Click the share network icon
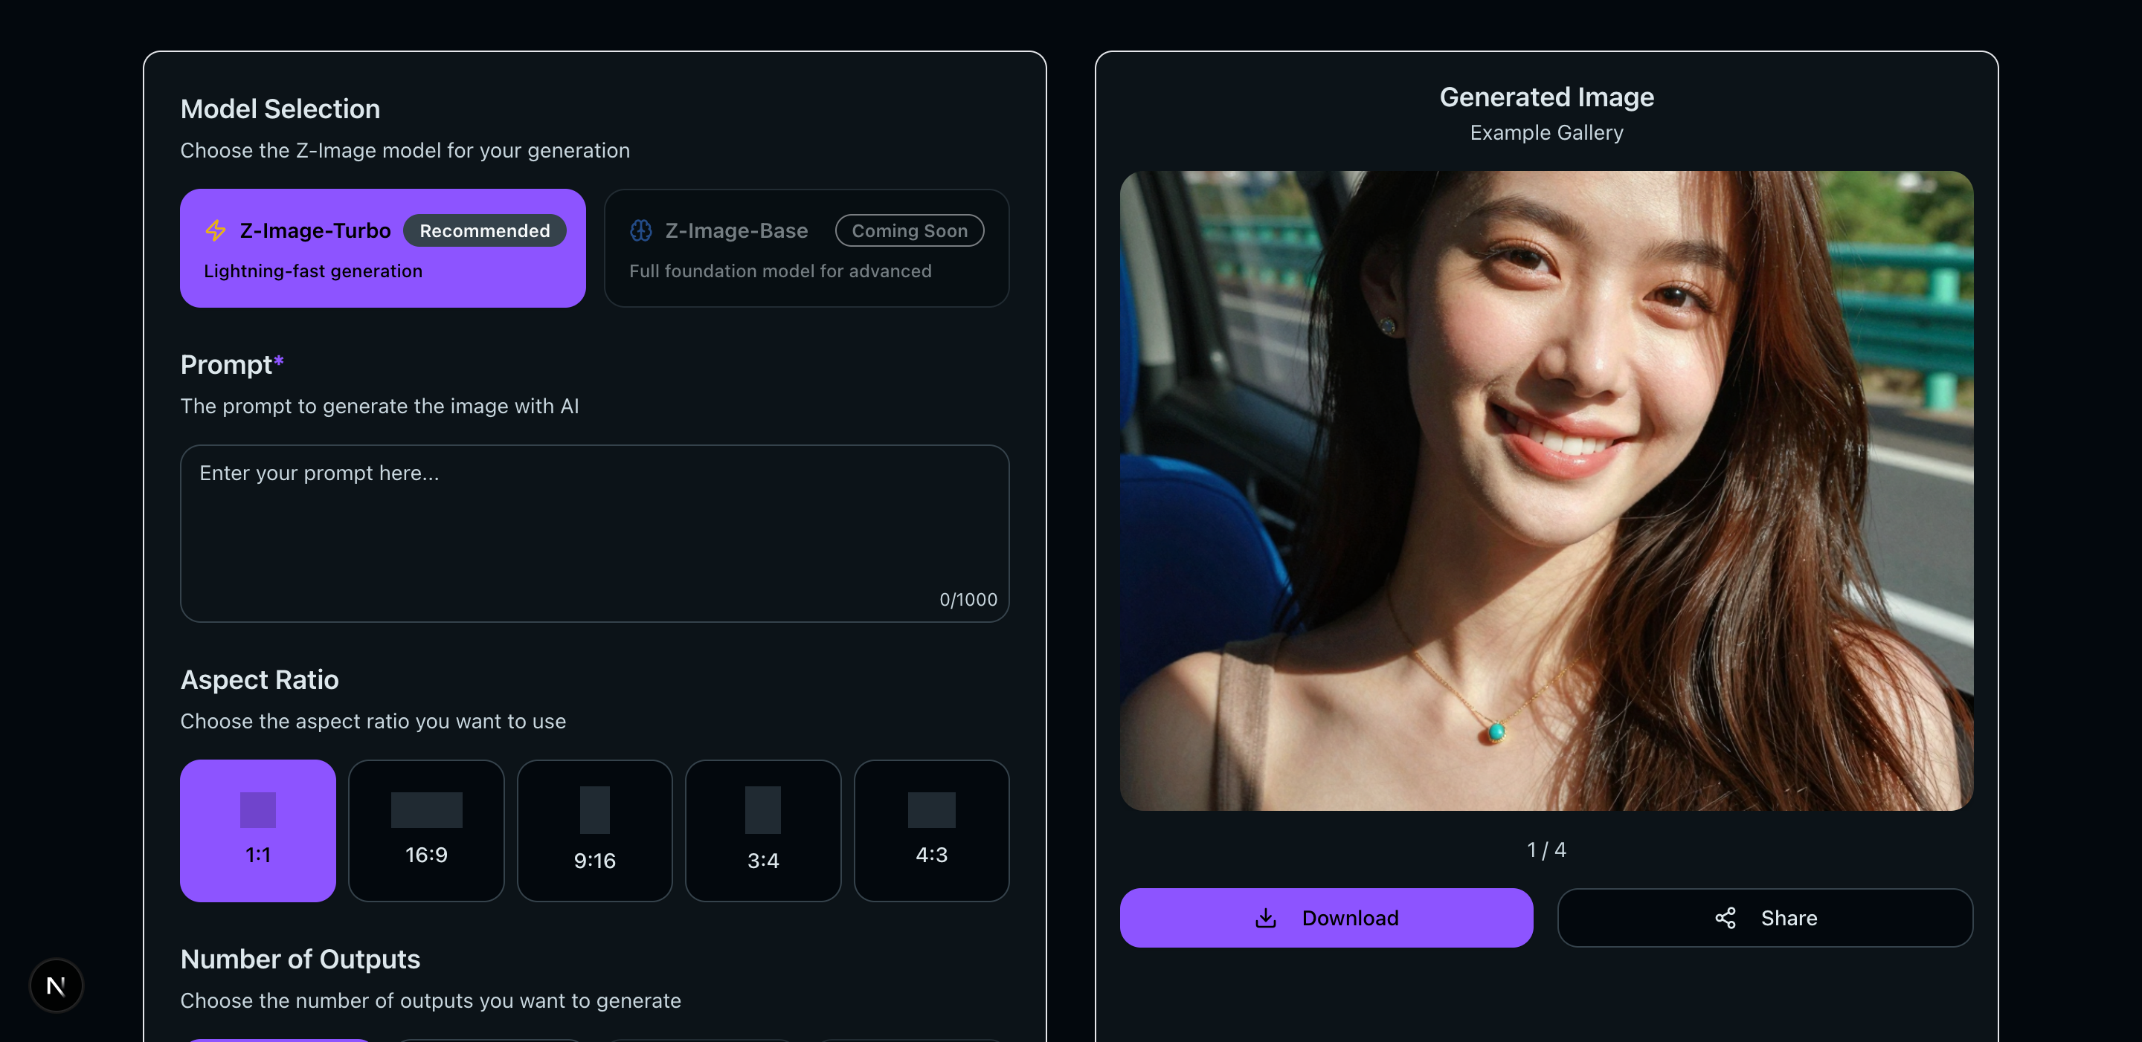Viewport: 2142px width, 1042px height. (x=1725, y=917)
